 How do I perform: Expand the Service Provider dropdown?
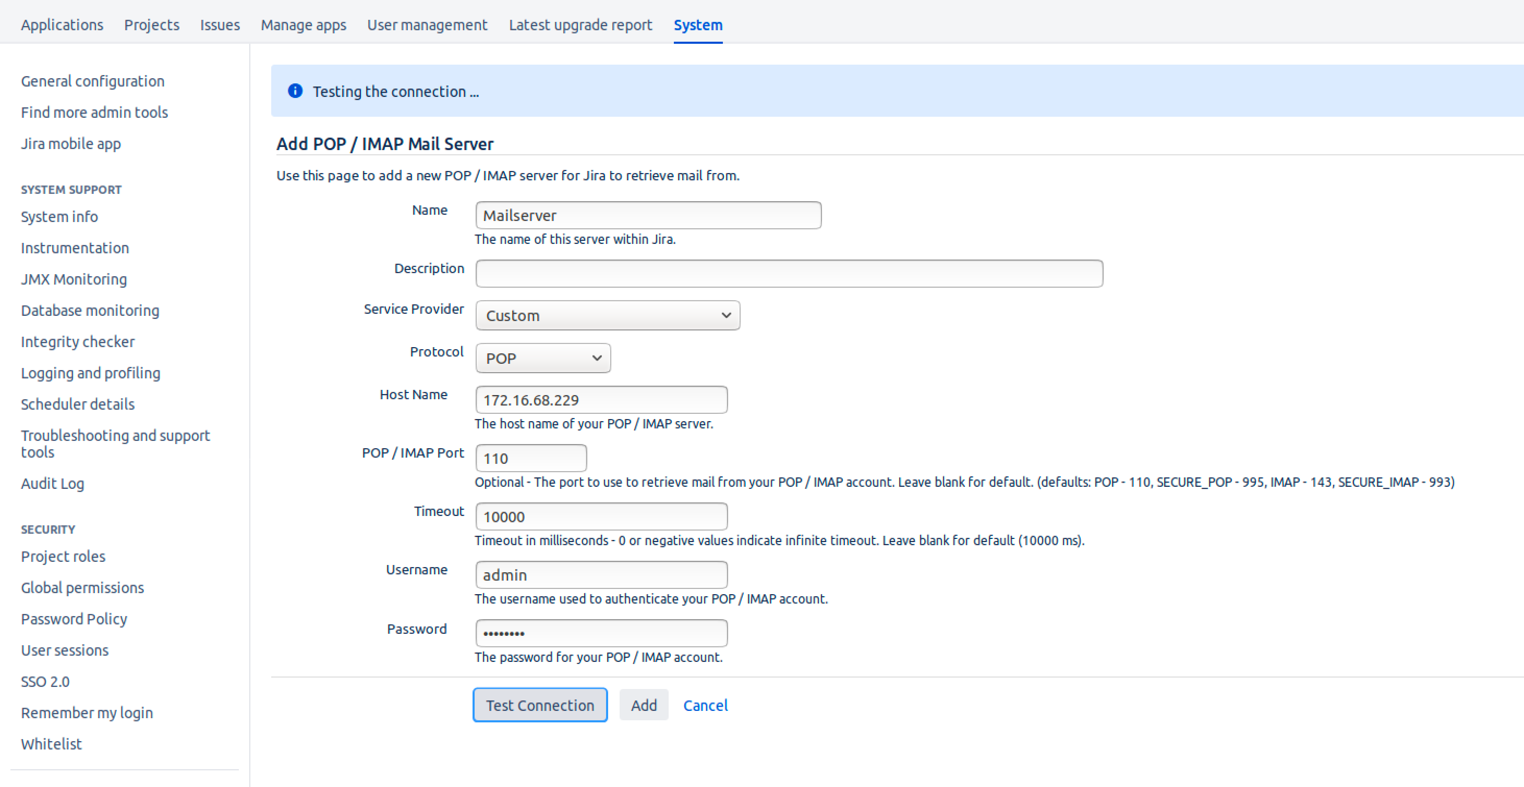[608, 315]
